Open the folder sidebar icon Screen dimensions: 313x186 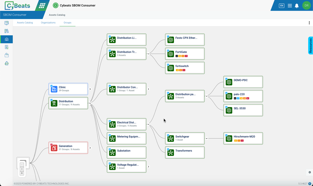click(x=7, y=55)
